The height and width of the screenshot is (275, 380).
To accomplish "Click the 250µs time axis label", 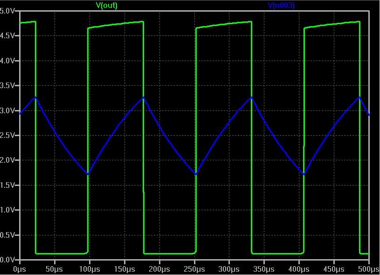I will pyautogui.click(x=194, y=269).
